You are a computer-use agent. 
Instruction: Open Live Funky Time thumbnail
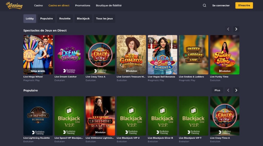225,55
